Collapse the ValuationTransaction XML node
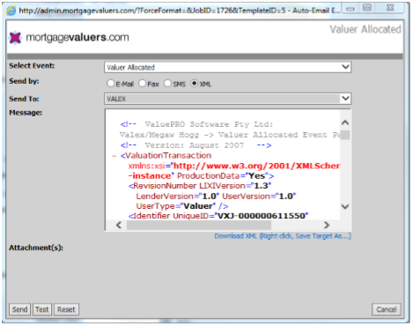412x326 pixels. pos(114,156)
